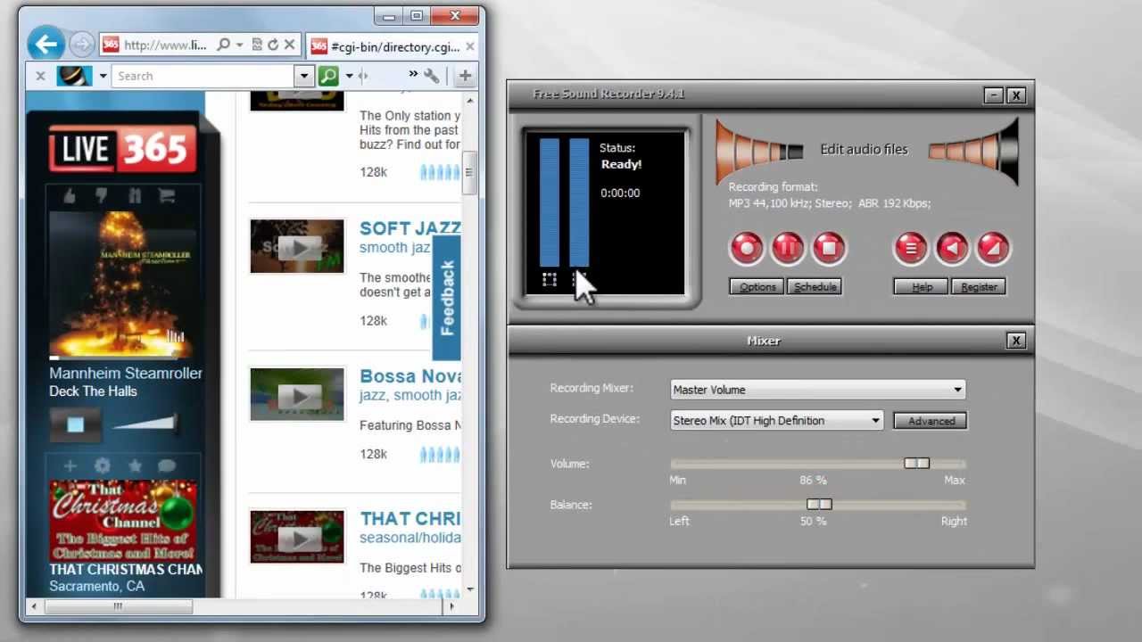Stop playback in the Live365 player
Screen dimensions: 1142x642
pos(75,425)
